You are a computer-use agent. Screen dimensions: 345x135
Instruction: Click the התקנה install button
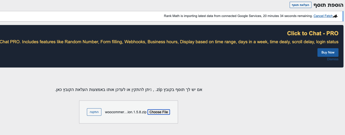click(94, 112)
